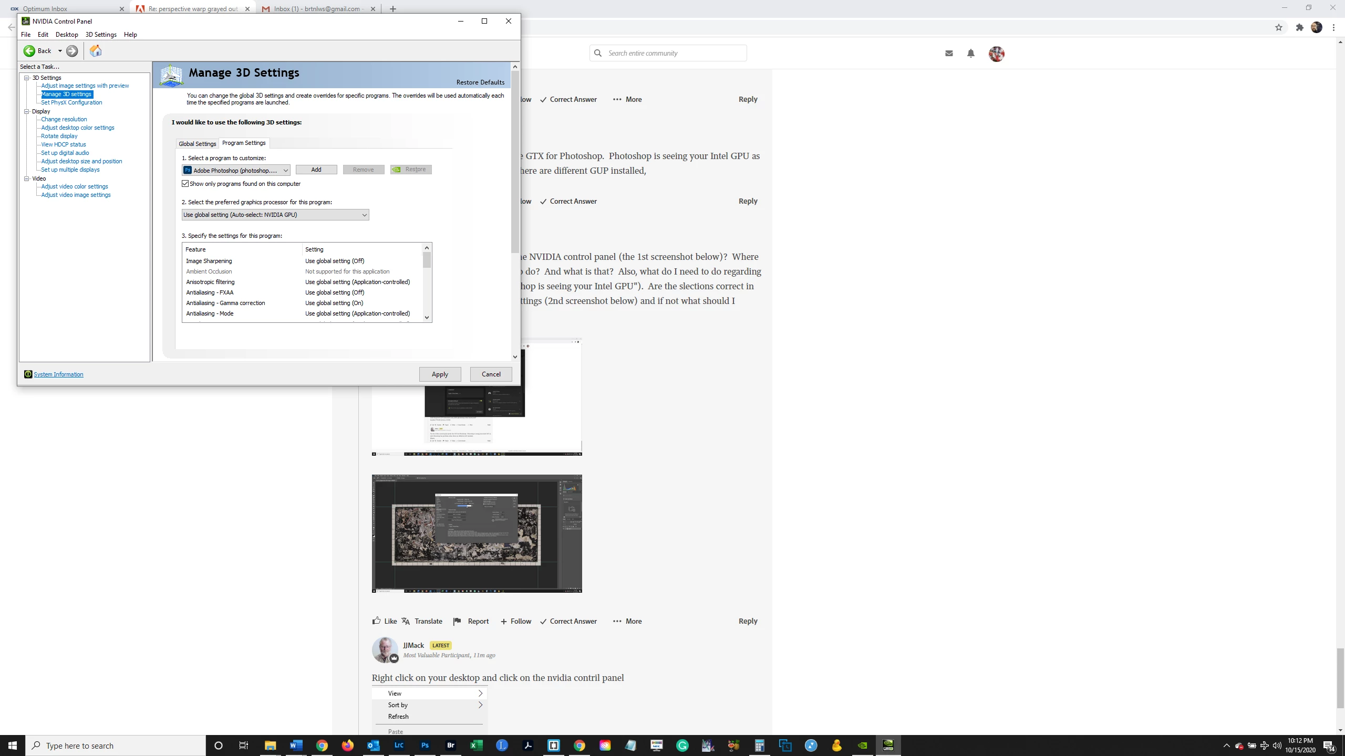The image size is (1345, 756).
Task: Switch to the Global Settings tab
Action: pos(197,144)
